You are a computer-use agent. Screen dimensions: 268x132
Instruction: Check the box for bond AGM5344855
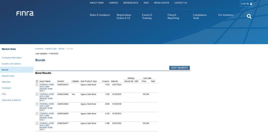click(37, 114)
